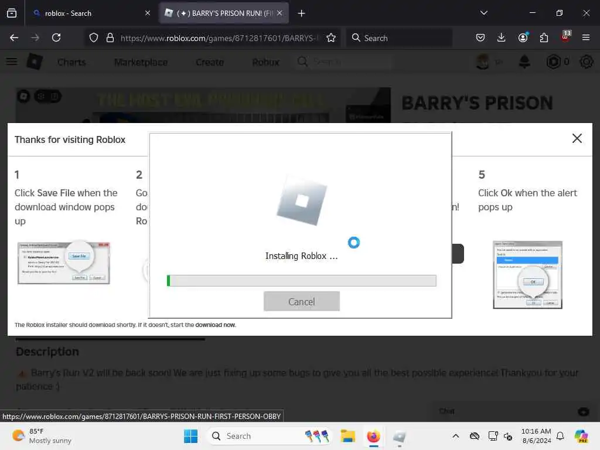Open the weather widget 85°F
This screenshot has width=600, height=450.
[x=42, y=436]
